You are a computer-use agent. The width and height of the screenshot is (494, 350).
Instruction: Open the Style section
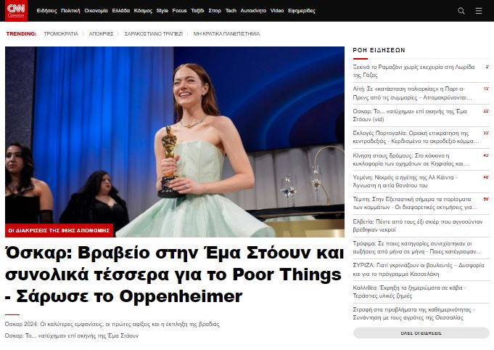coord(162,11)
